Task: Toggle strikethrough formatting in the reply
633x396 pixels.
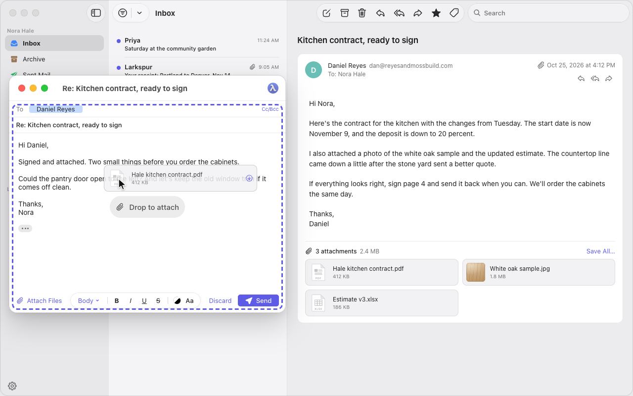Action: (158, 300)
